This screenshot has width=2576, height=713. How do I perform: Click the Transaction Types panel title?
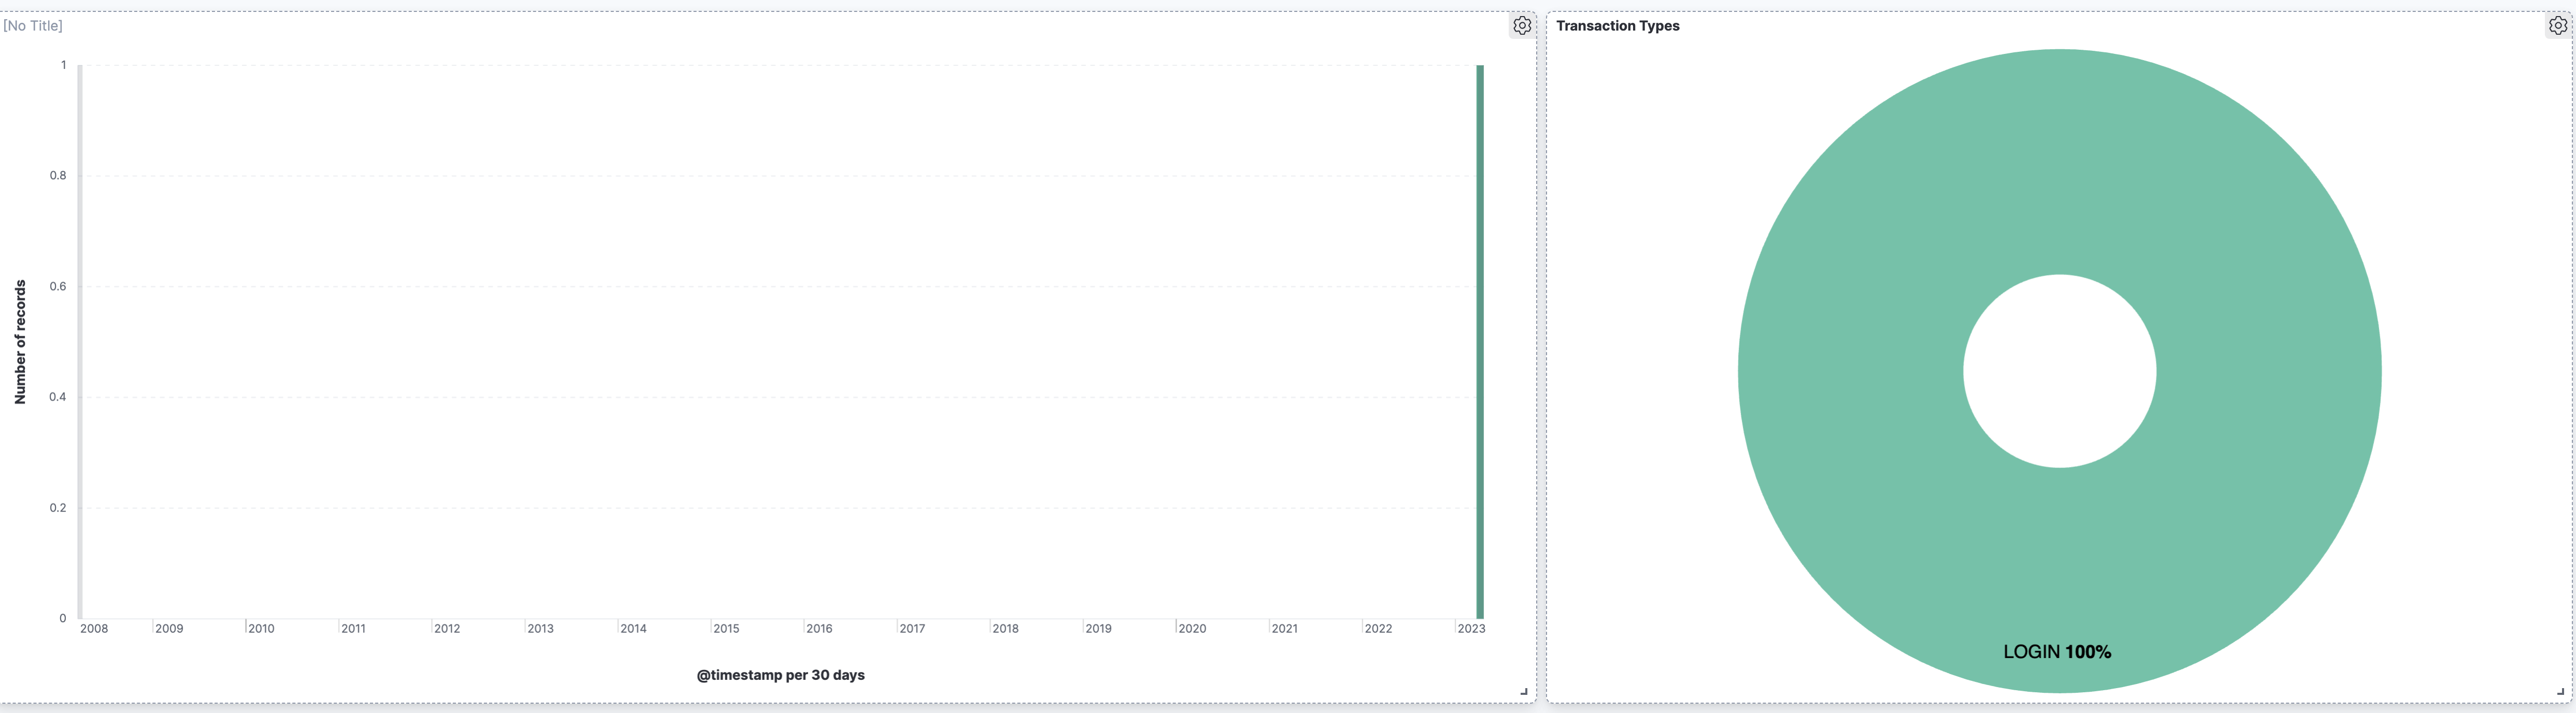tap(1617, 26)
